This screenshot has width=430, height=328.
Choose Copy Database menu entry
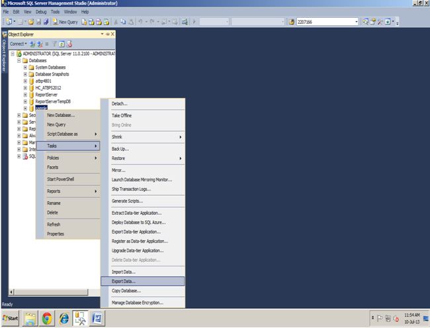click(x=143, y=291)
